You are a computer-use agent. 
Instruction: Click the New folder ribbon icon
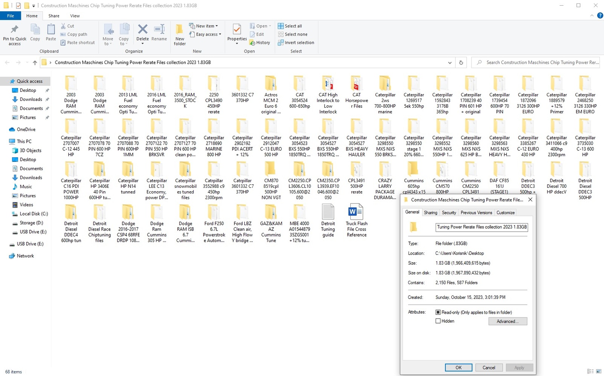[180, 29]
